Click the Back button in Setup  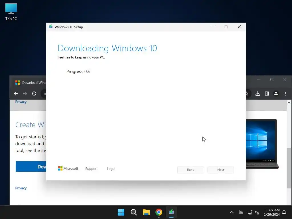191,170
